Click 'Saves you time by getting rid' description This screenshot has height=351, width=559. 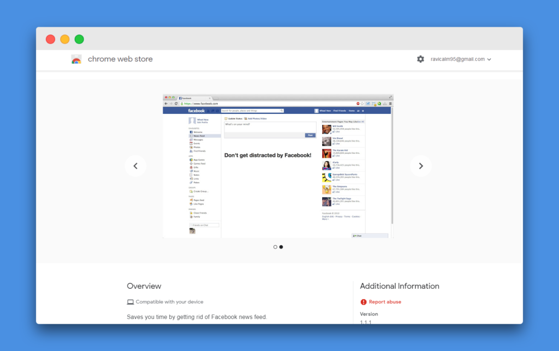click(197, 317)
